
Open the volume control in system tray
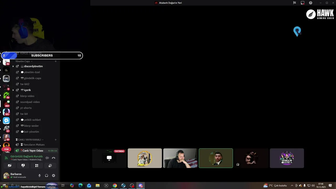pos(313,186)
